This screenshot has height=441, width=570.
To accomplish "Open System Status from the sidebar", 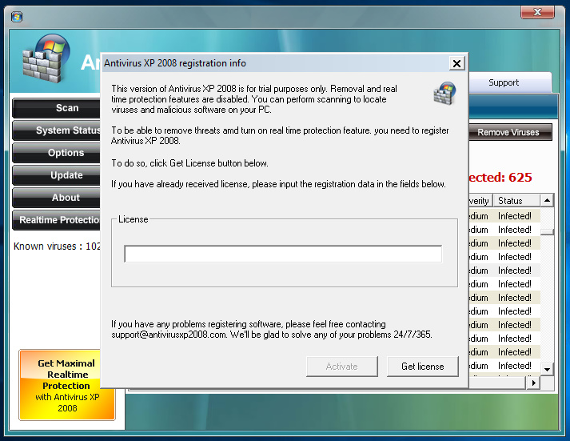I will pos(67,130).
